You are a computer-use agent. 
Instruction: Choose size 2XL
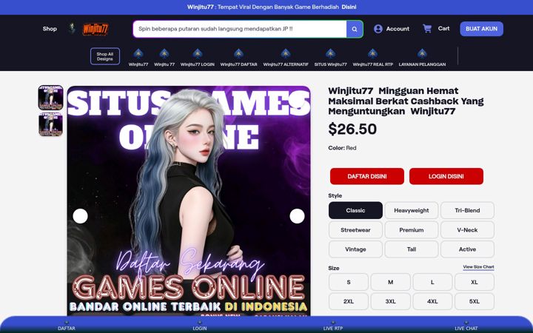pyautogui.click(x=349, y=301)
